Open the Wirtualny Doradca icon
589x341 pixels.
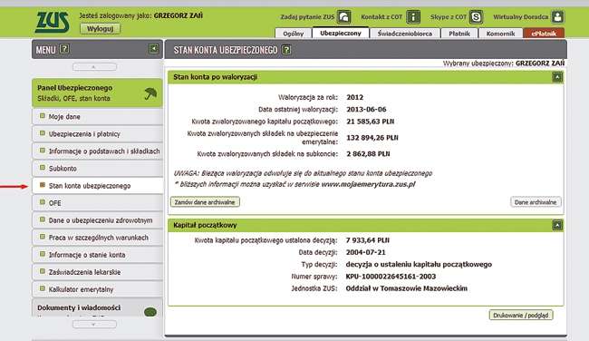coord(558,17)
